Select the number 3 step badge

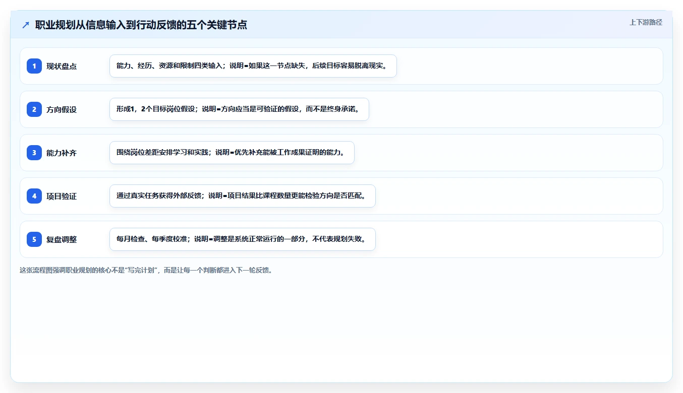click(34, 153)
